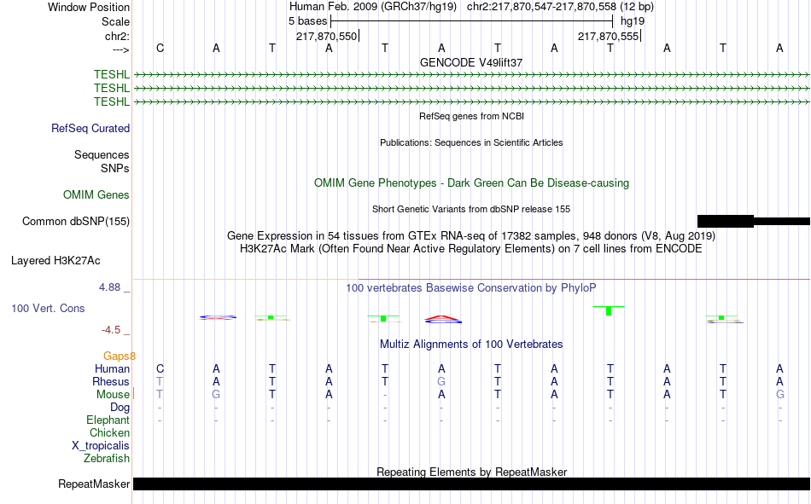Click the SNPs track label
The width and height of the screenshot is (811, 504).
point(115,168)
